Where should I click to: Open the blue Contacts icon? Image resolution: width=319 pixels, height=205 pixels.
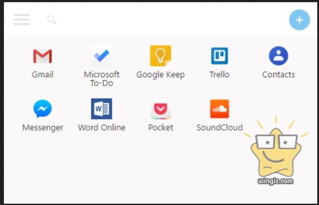(x=278, y=56)
